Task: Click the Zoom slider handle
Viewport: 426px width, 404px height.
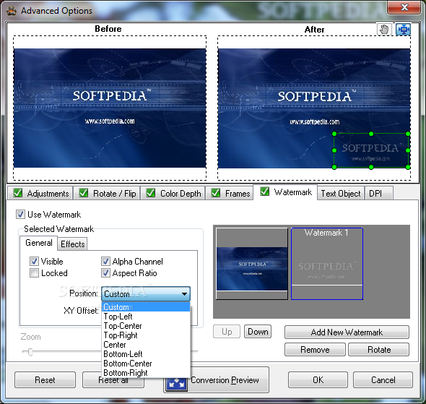Action: [x=30, y=352]
